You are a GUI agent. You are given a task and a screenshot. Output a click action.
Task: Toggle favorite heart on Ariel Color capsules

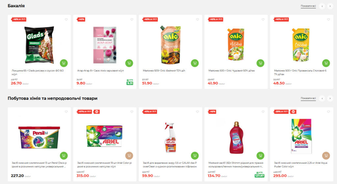point(132,112)
